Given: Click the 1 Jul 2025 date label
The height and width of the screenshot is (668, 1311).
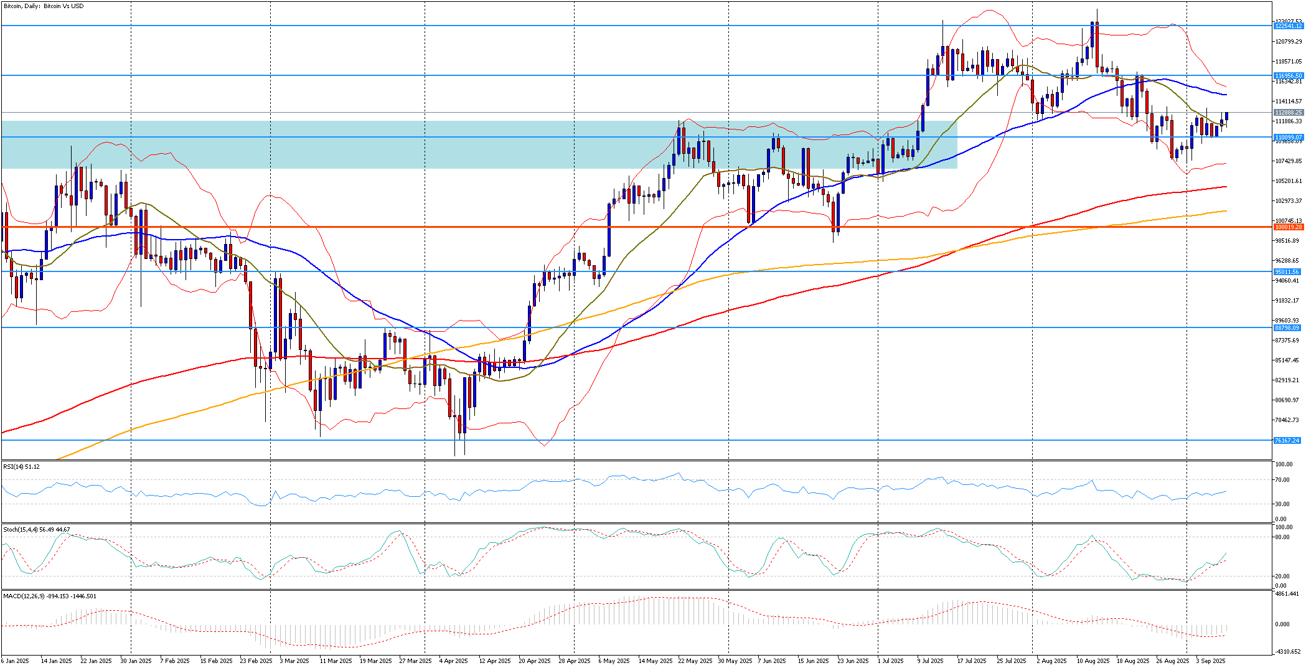Looking at the screenshot, I should click(x=891, y=661).
